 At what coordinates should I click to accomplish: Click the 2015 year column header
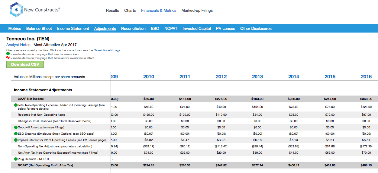point(330,77)
